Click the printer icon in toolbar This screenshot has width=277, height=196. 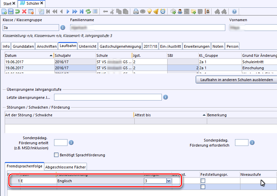136,11
